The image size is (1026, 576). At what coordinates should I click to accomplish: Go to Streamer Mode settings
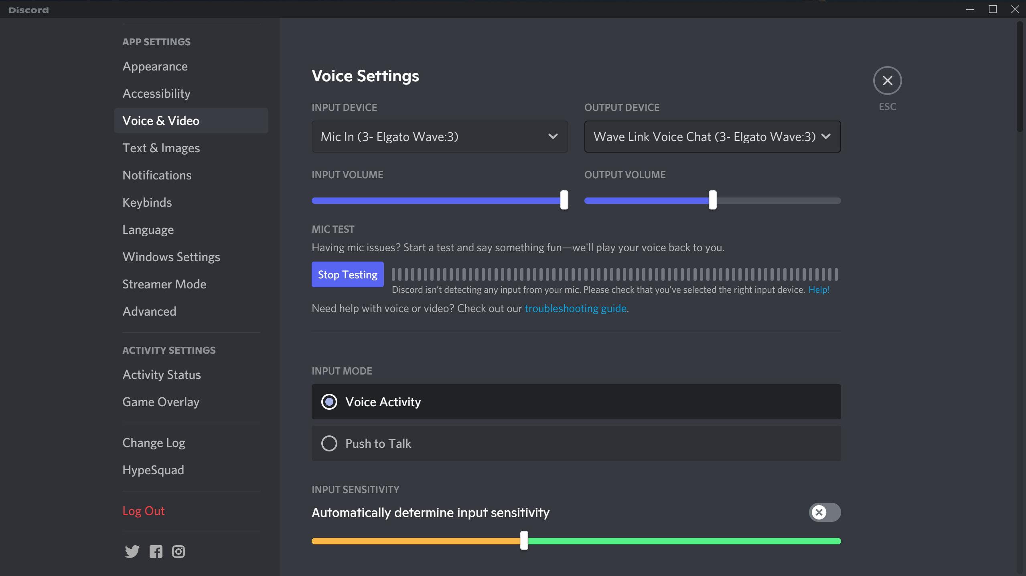[x=164, y=284]
